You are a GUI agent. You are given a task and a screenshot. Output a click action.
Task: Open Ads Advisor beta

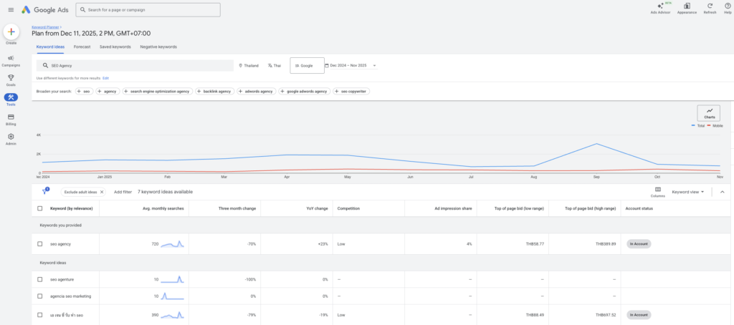pyautogui.click(x=660, y=9)
